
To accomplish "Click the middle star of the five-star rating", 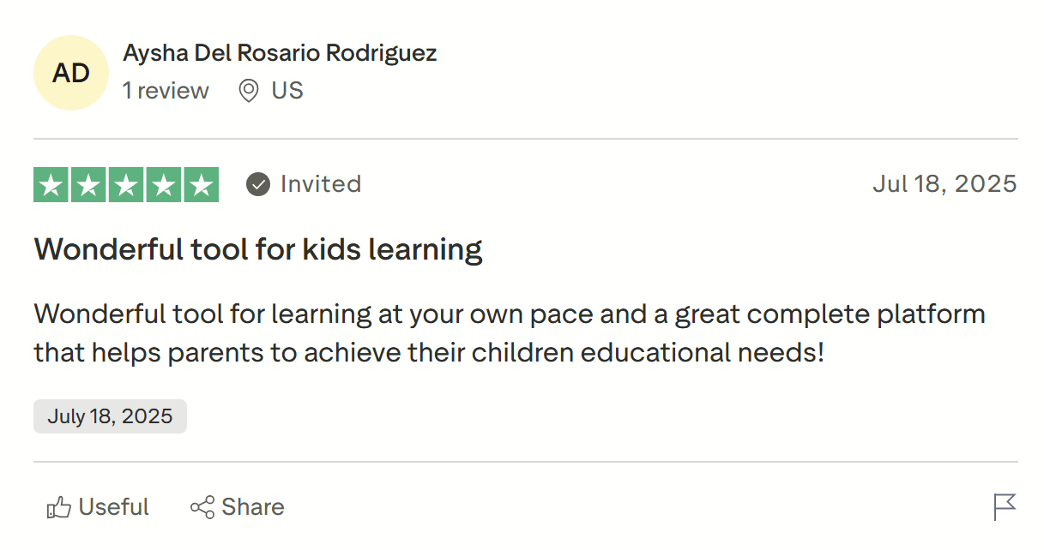I will tap(125, 183).
